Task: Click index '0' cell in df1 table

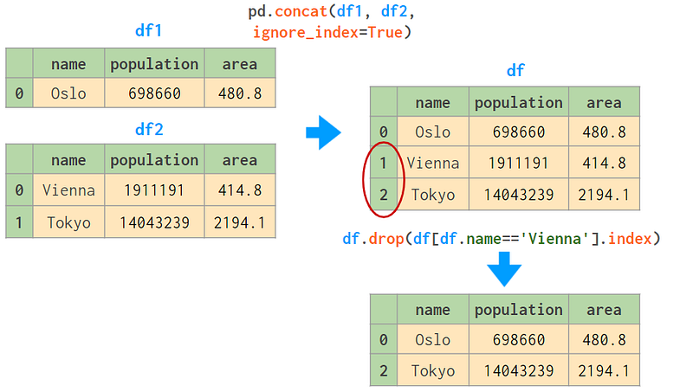Action: (x=19, y=93)
